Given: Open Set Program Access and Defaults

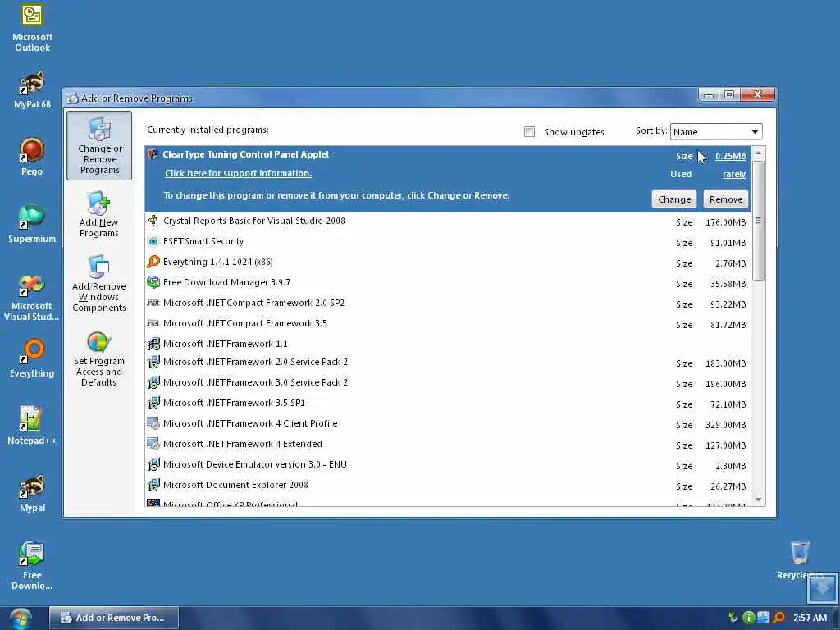Looking at the screenshot, I should (99, 358).
